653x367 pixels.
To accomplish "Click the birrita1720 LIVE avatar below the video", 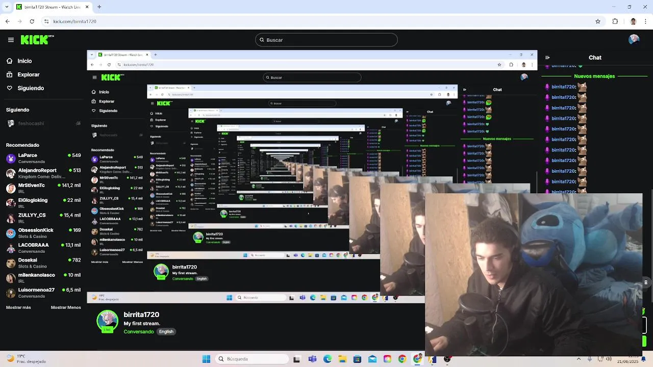I will click(x=107, y=322).
